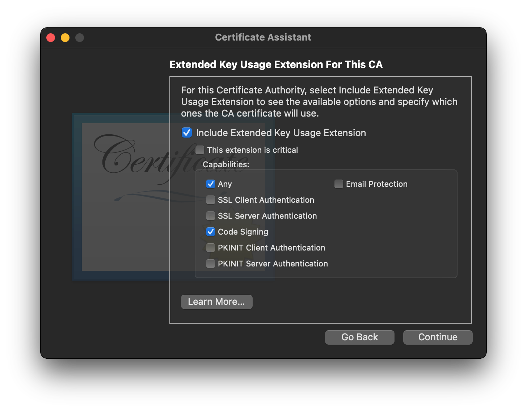Check SSL Server Authentication box
Image resolution: width=527 pixels, height=412 pixels.
(211, 216)
